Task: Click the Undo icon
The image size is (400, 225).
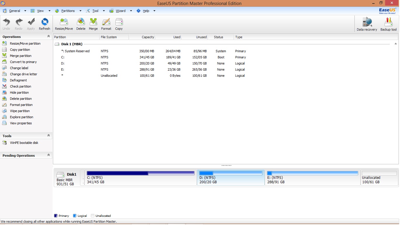Action: (x=6, y=24)
